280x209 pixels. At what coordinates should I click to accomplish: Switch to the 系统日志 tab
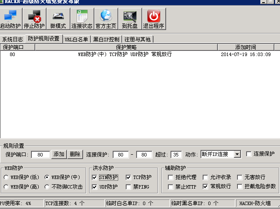click(x=13, y=39)
